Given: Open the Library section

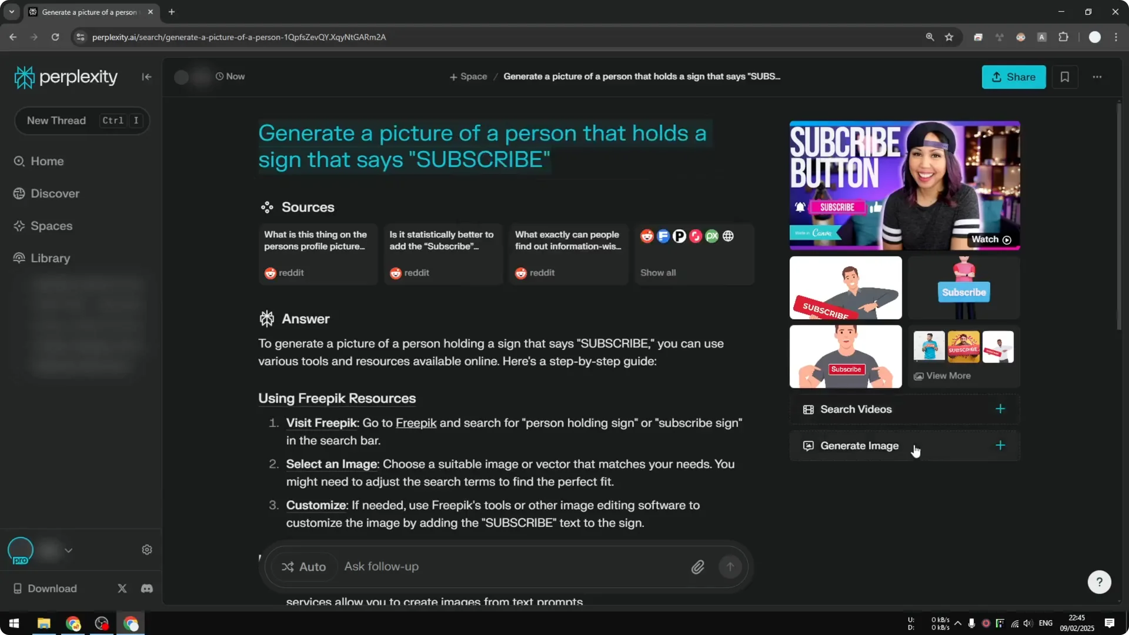Looking at the screenshot, I should click(x=49, y=258).
